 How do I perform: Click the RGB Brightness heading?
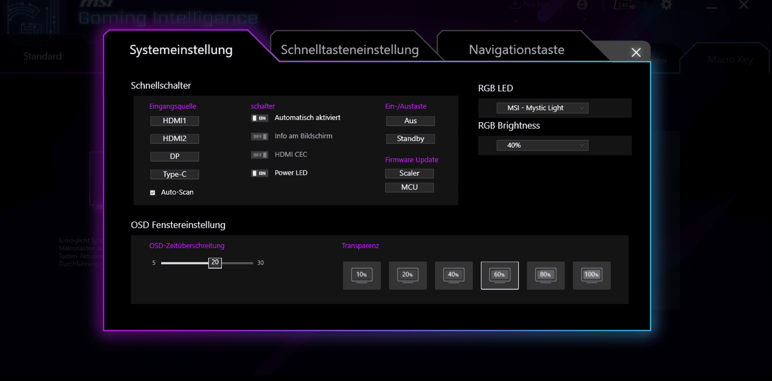click(x=509, y=126)
